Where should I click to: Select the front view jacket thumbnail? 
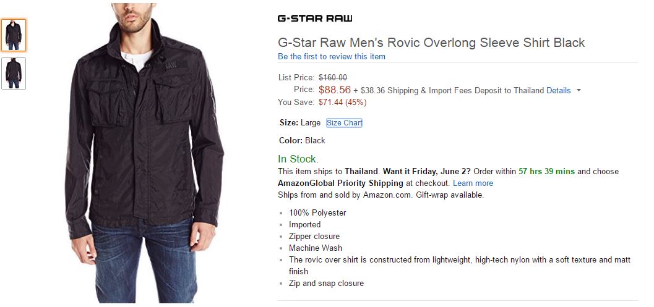pos(14,35)
